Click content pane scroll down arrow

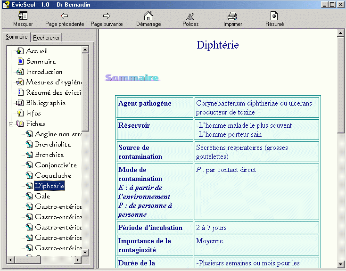coord(340,264)
